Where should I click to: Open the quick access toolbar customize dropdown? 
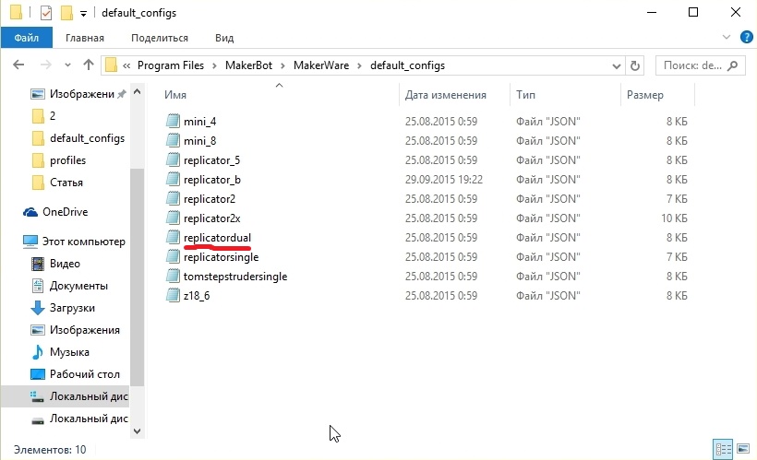[83, 14]
